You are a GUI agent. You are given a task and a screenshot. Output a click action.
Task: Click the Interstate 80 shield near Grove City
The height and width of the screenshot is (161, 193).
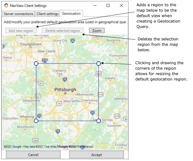click(x=73, y=41)
